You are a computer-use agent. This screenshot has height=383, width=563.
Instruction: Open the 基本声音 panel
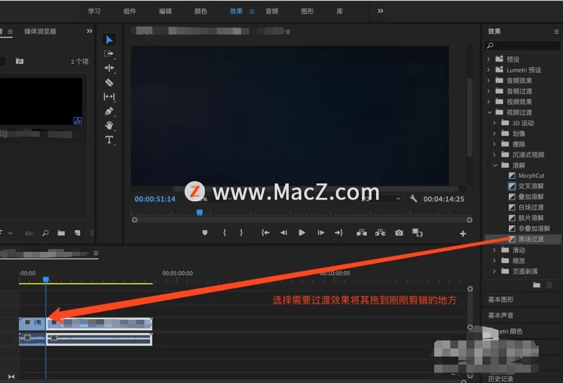[500, 315]
